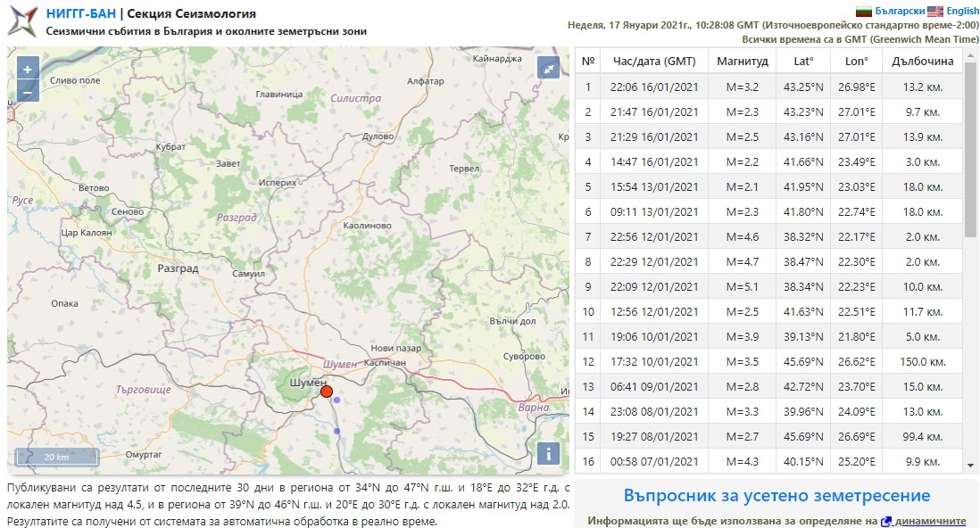Zoom in on the map

point(27,70)
